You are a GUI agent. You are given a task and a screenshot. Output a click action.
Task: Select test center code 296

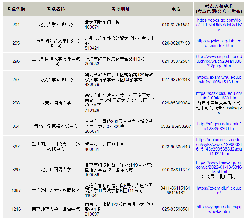16,61
